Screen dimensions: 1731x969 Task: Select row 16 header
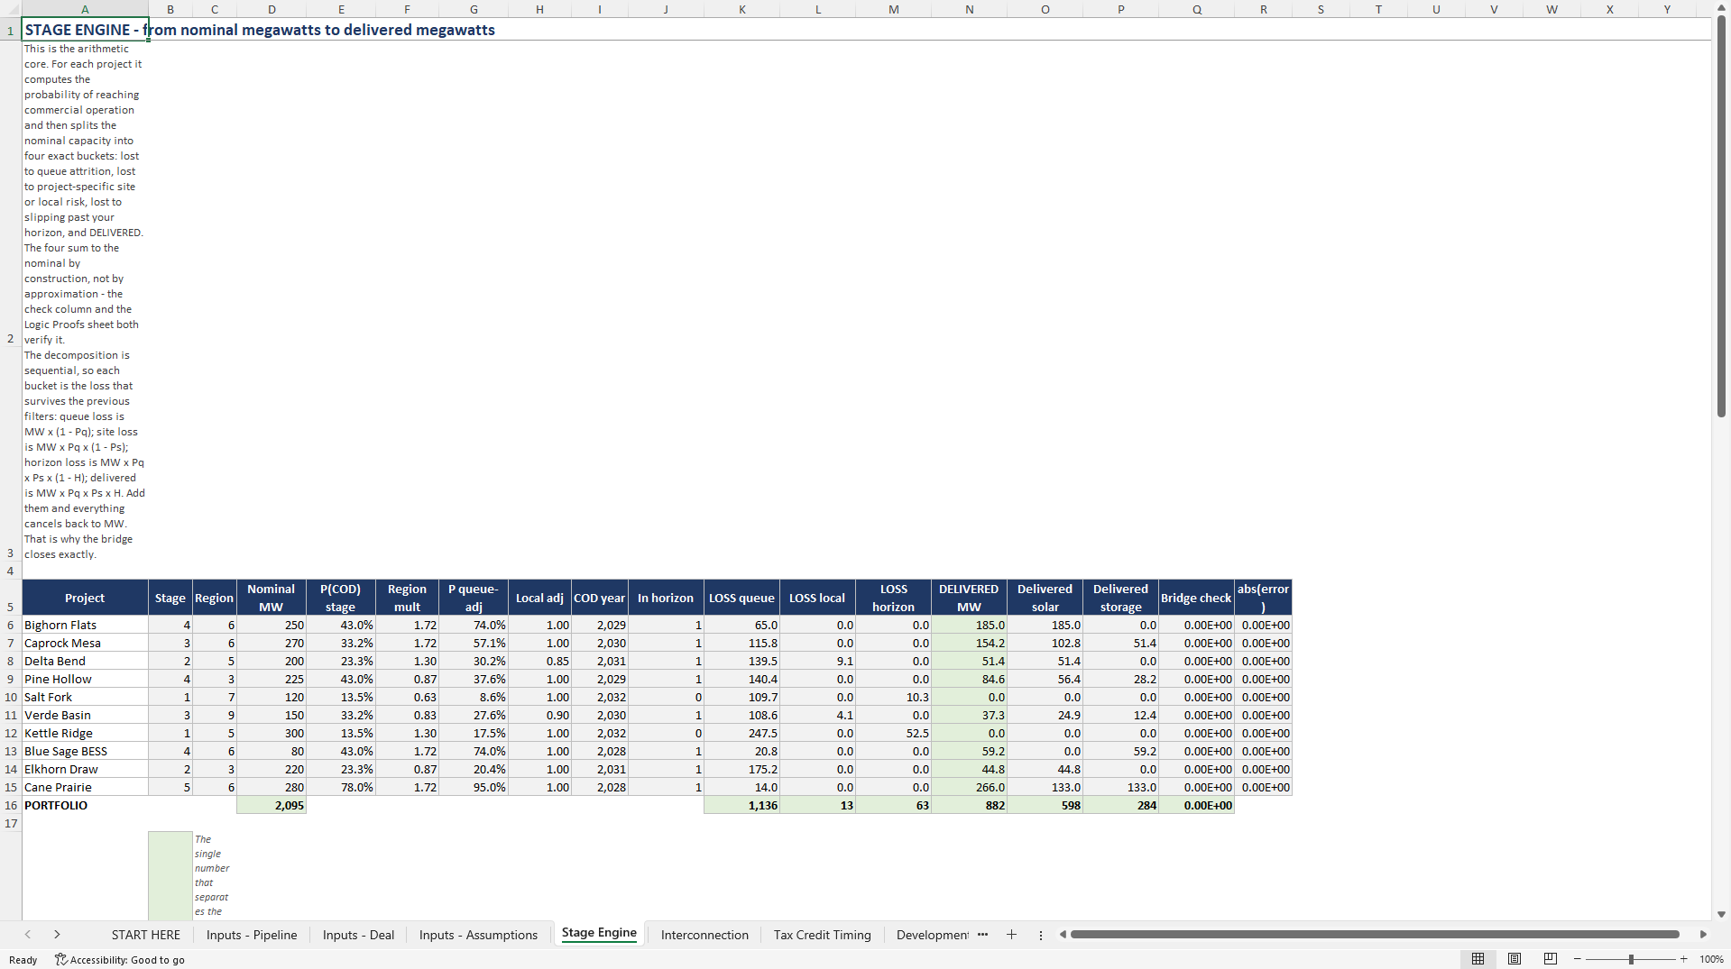coord(11,805)
